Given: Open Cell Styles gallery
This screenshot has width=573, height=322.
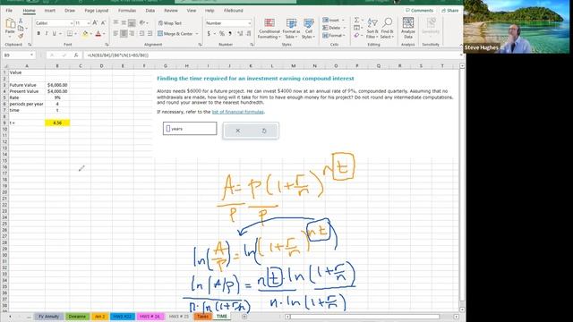Looking at the screenshot, I should [308, 29].
